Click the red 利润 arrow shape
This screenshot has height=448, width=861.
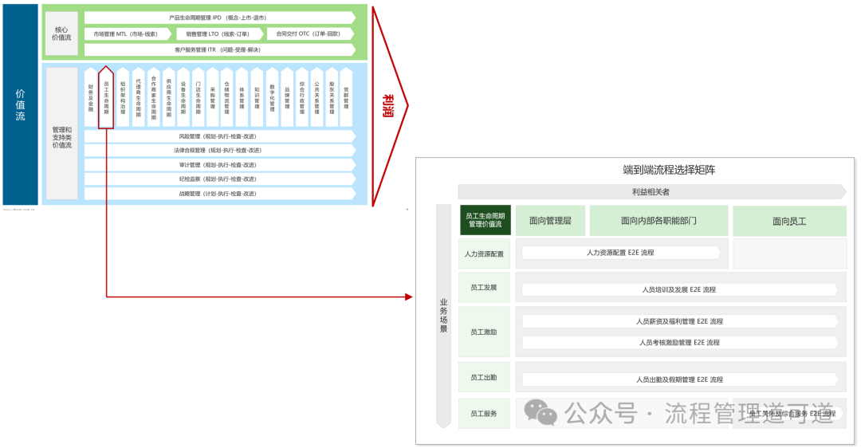coord(388,104)
